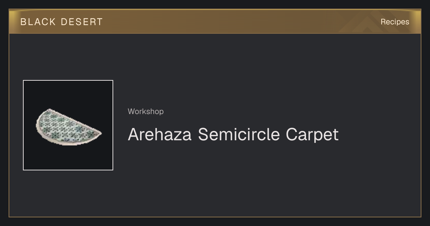The image size is (430, 226).
Task: Click the pointed right tip of carpet
Action: tap(100, 134)
